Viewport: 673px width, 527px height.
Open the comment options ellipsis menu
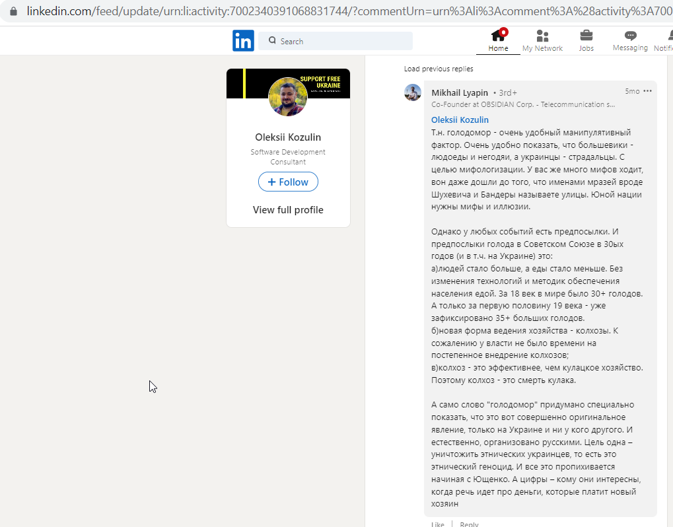[648, 91]
